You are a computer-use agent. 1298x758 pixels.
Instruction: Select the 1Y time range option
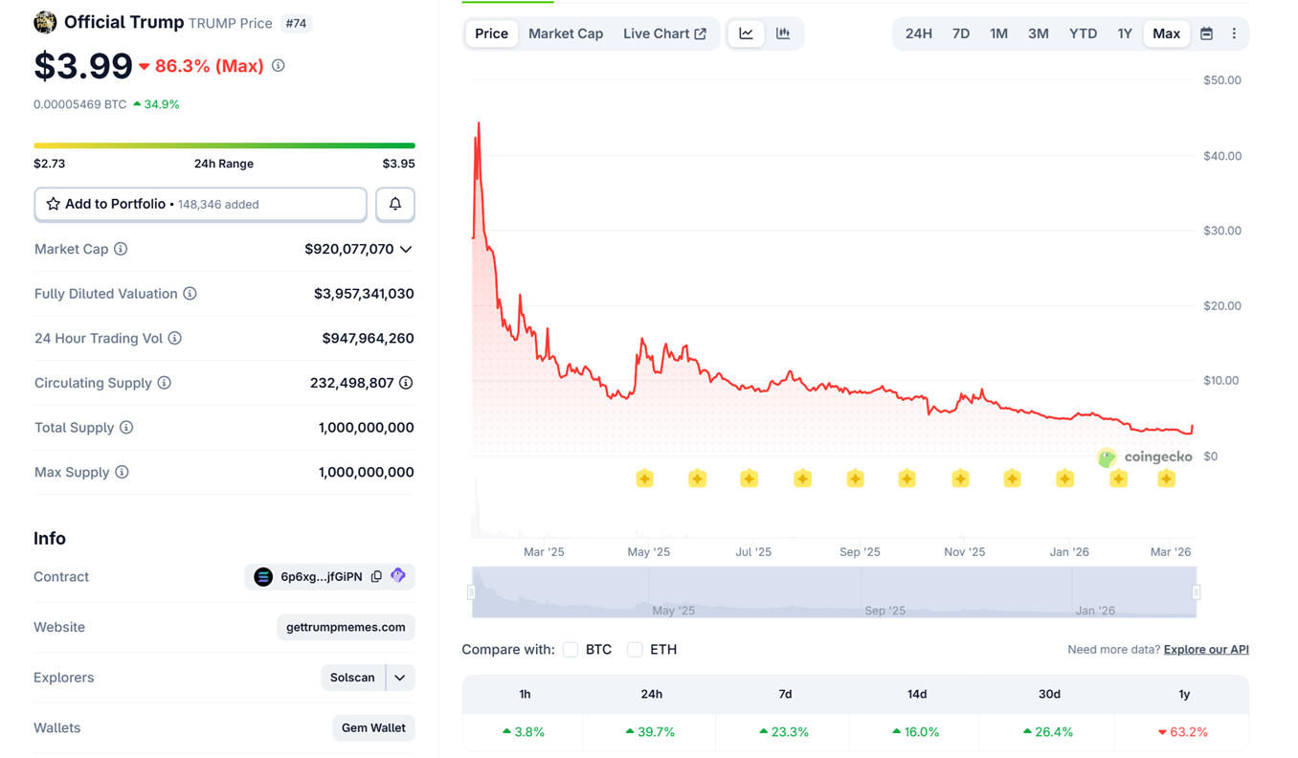1124,33
